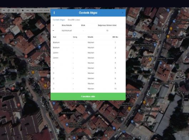Click the Mesken cell in BB No 1 row
This screenshot has width=189, height=140.
[91, 42]
